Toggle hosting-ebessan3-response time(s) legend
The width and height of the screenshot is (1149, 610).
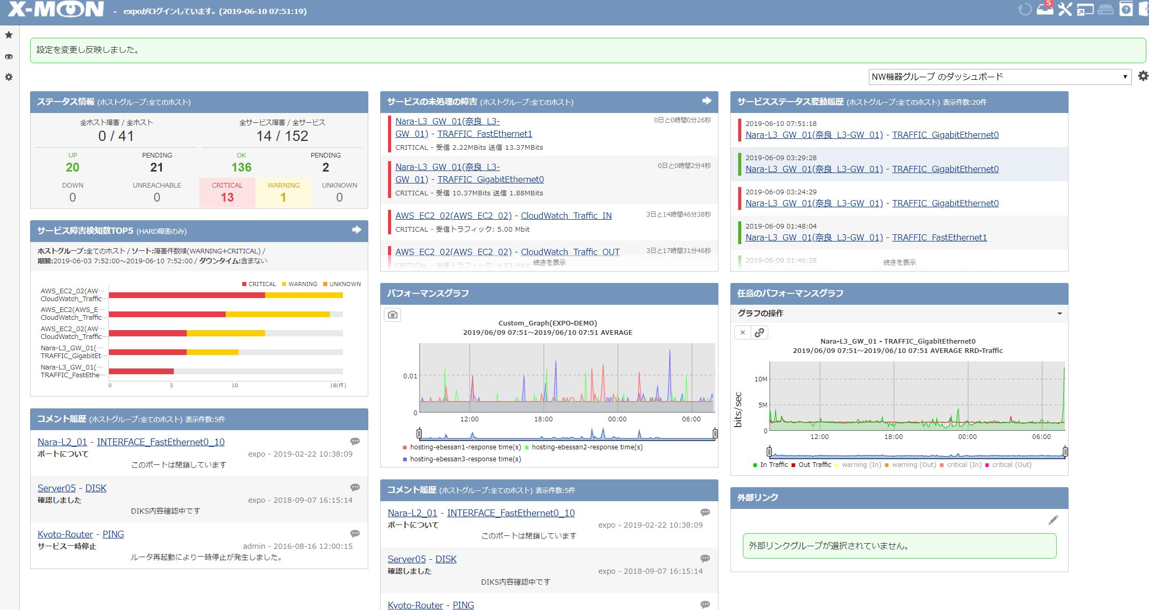(x=462, y=459)
